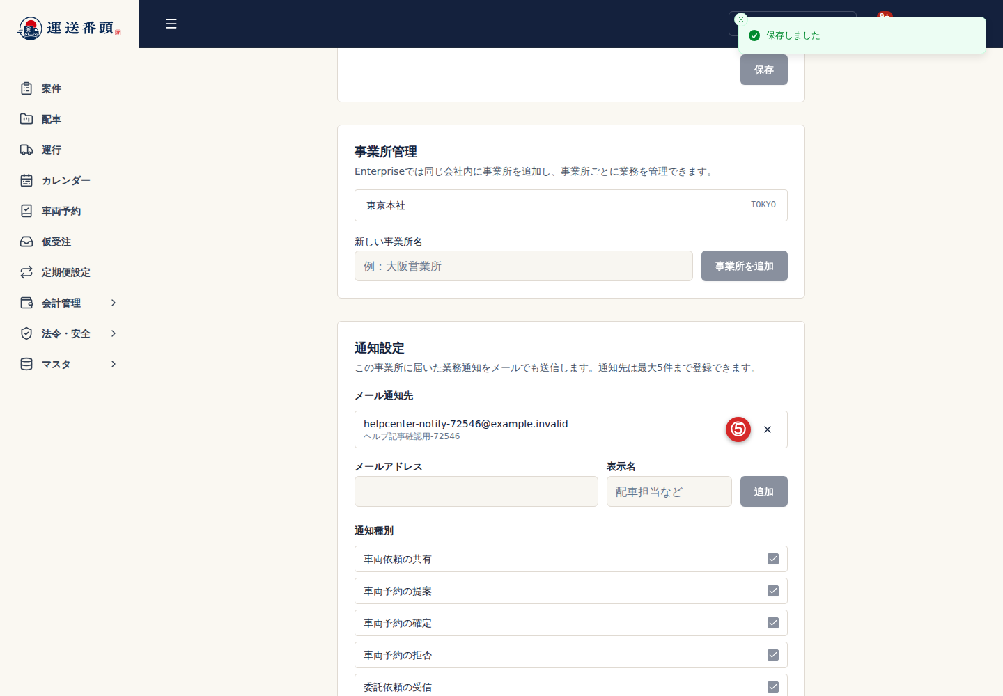The height and width of the screenshot is (696, 1003).
Task: Click the 仮受注 inbox icon
Action: 26,242
